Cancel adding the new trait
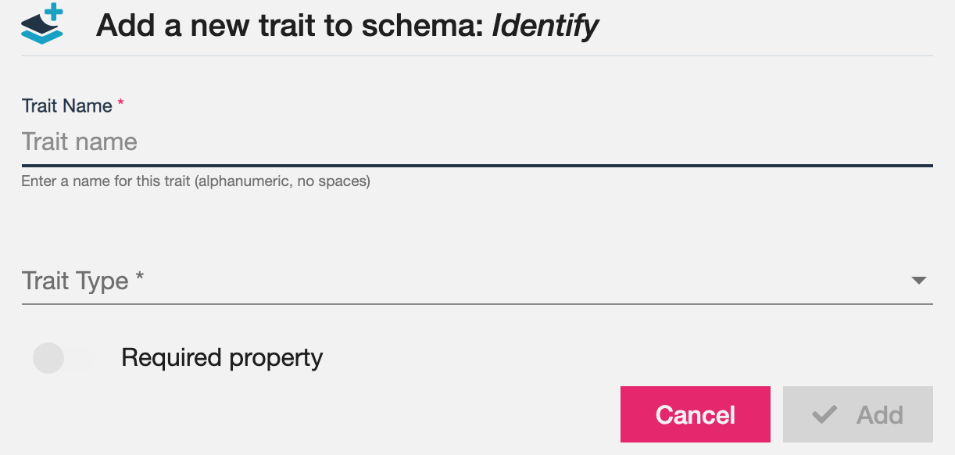This screenshot has height=455, width=955. (x=696, y=414)
